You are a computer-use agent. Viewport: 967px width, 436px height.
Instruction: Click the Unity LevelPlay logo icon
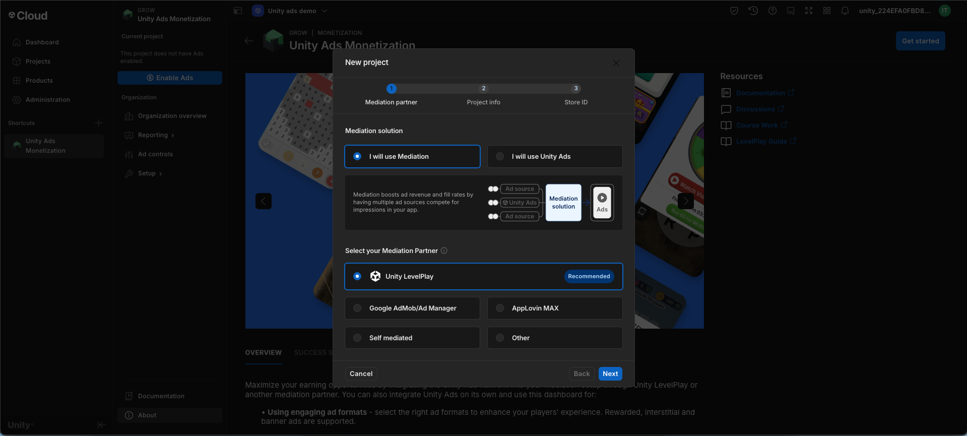(x=375, y=276)
